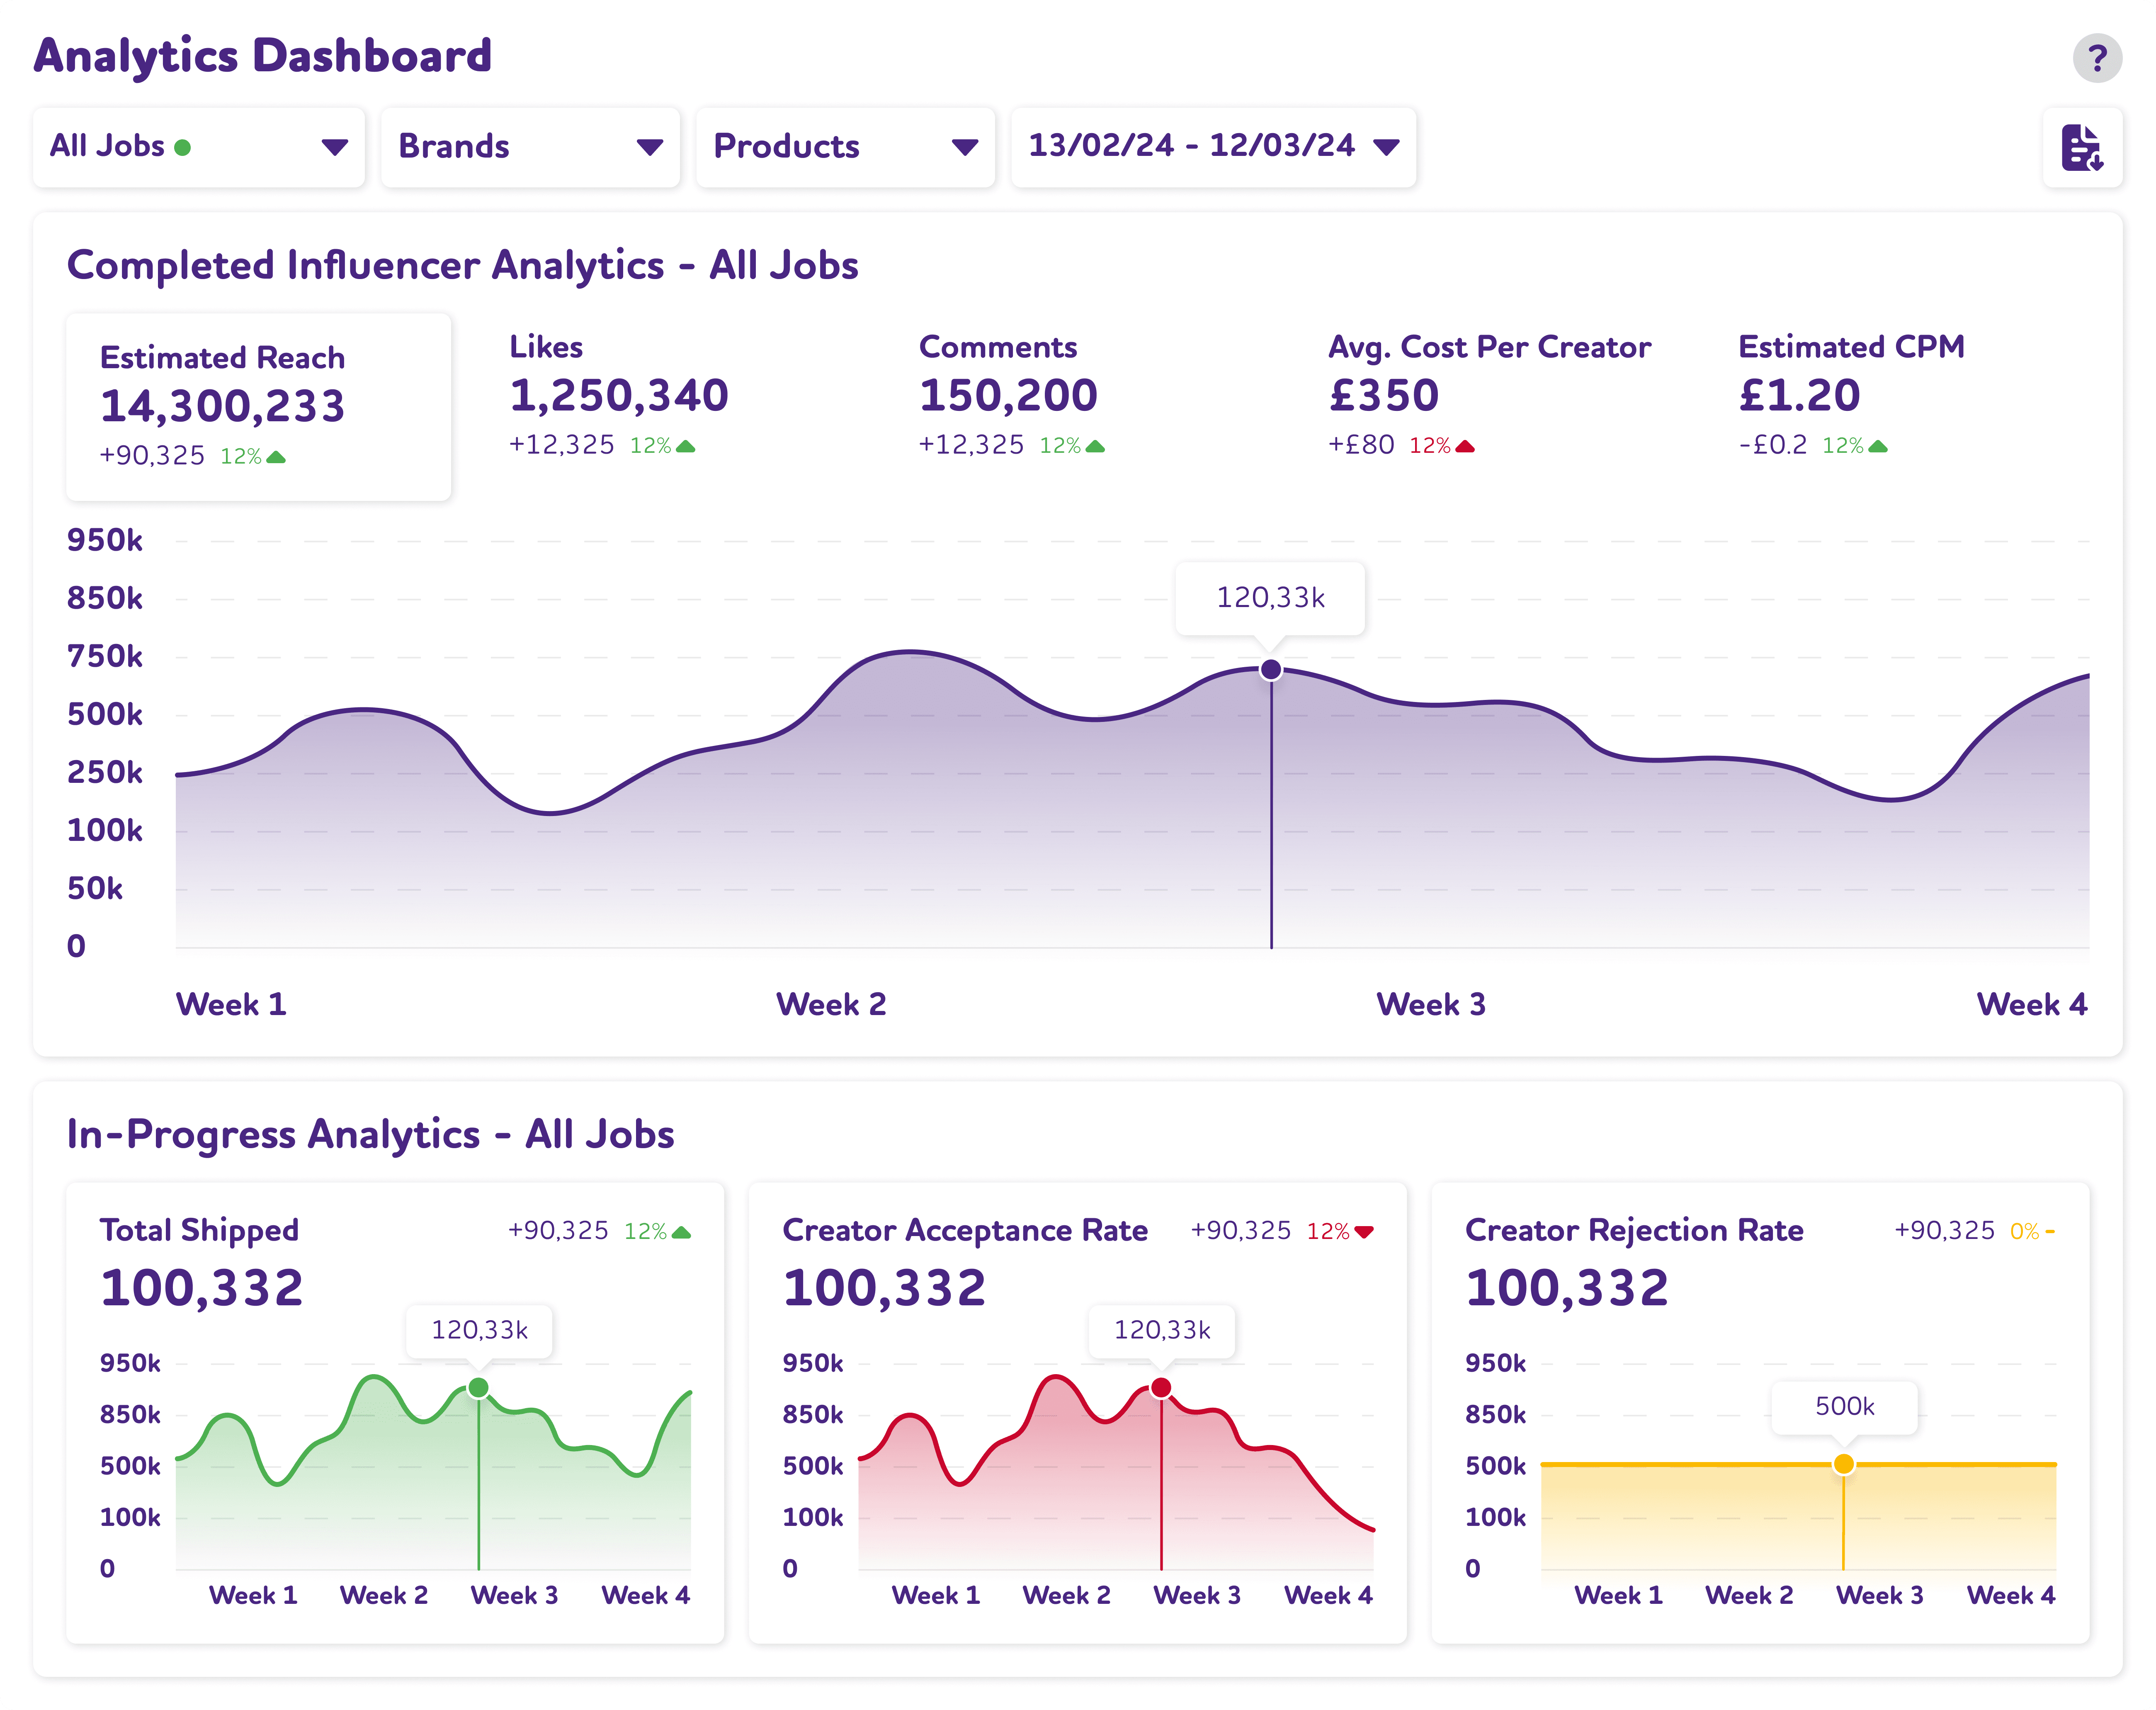Click green trend arrow on Total Shipped

pyautogui.click(x=681, y=1231)
